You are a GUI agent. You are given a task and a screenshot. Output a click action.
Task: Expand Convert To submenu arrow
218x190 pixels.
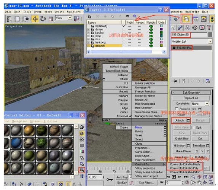[x=164, y=164]
